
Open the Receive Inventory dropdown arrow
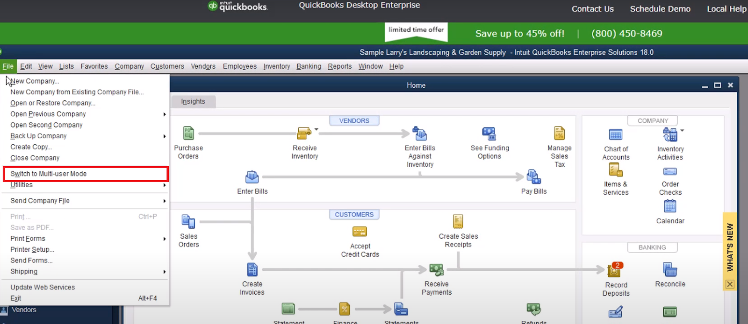point(316,130)
